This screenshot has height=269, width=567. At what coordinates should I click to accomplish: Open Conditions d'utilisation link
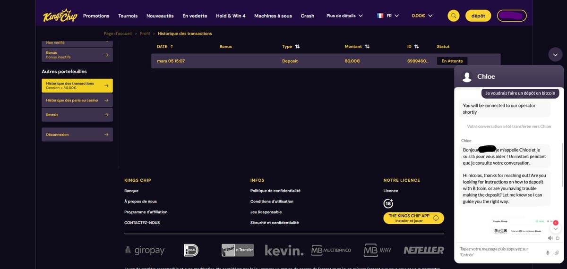272,202
